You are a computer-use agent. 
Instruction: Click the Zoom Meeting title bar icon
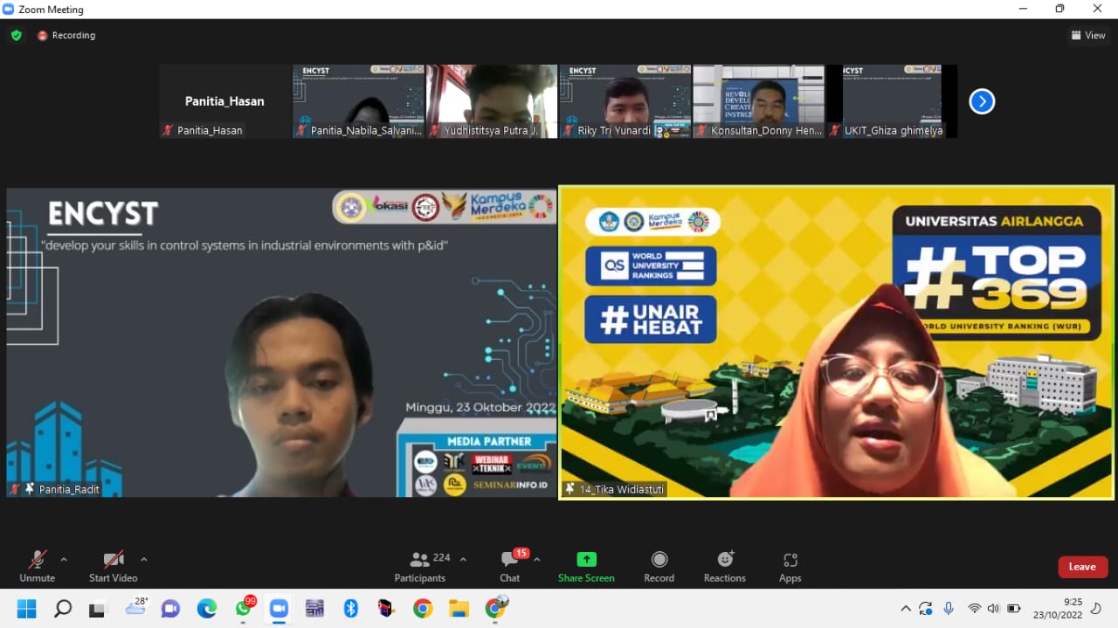(9, 9)
